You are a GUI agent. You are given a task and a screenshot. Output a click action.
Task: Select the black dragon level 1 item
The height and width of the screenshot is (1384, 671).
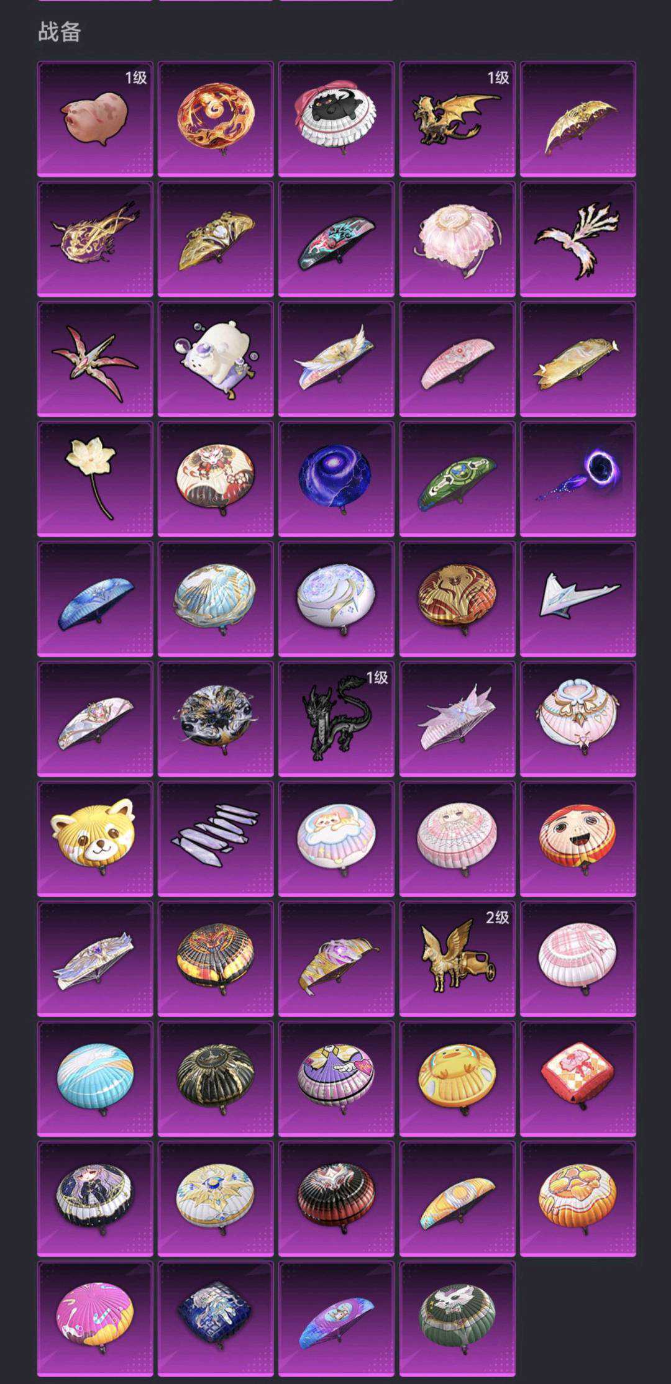[336, 719]
